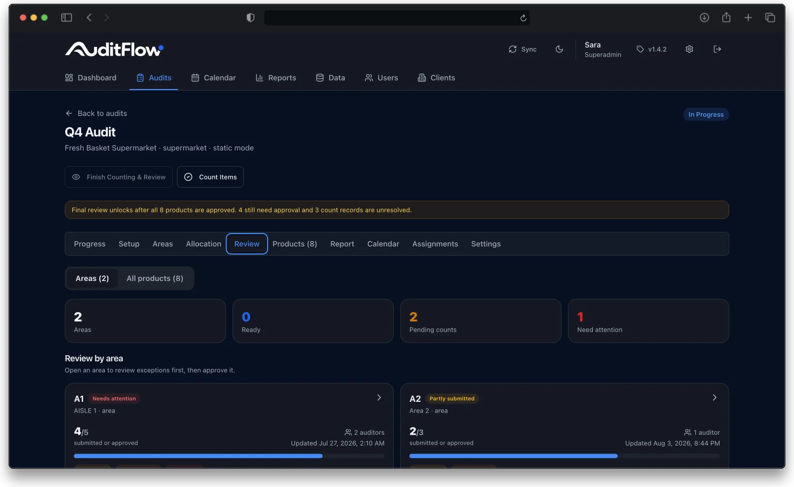Open settings gear in header
The image size is (794, 487).
[x=689, y=49]
